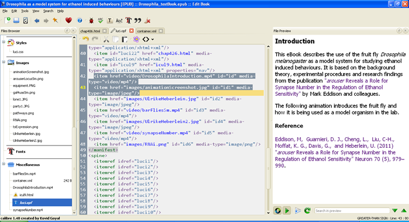
Task: Click the Search in preview field
Action: point(352,211)
